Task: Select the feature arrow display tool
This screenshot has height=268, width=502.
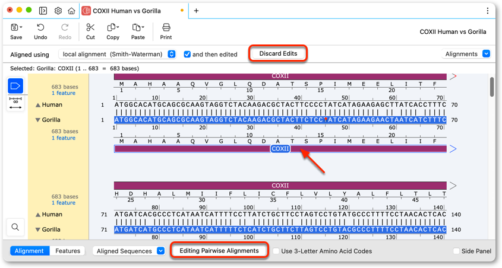Action: (15, 86)
